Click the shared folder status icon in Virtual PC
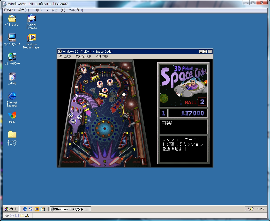 [x=22, y=216]
